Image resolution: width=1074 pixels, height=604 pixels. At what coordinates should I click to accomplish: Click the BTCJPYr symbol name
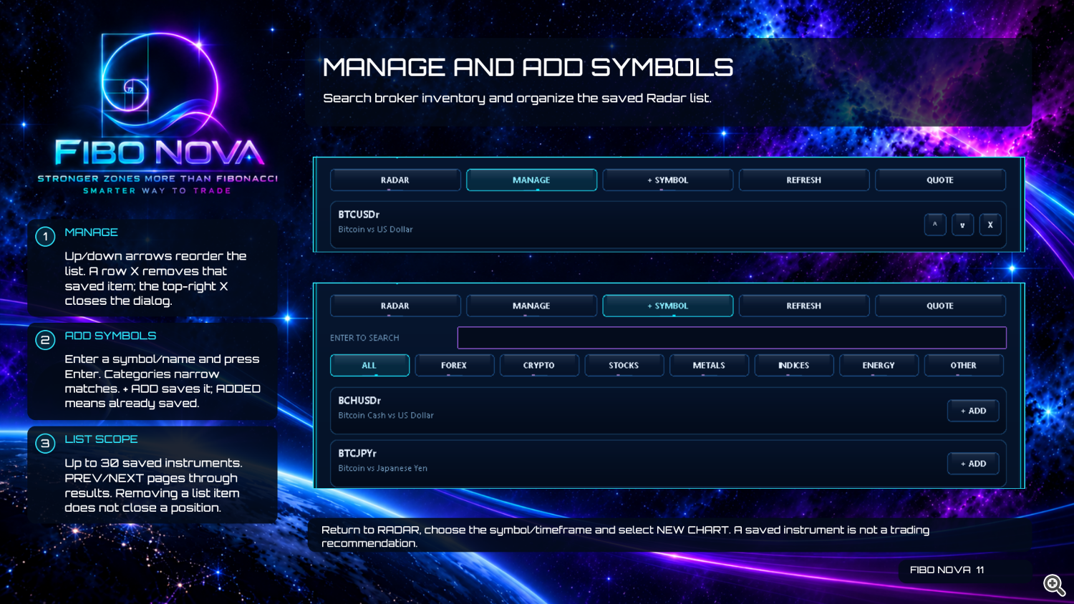pos(357,454)
